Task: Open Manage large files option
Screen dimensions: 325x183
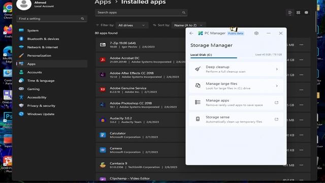Action: [x=236, y=86]
